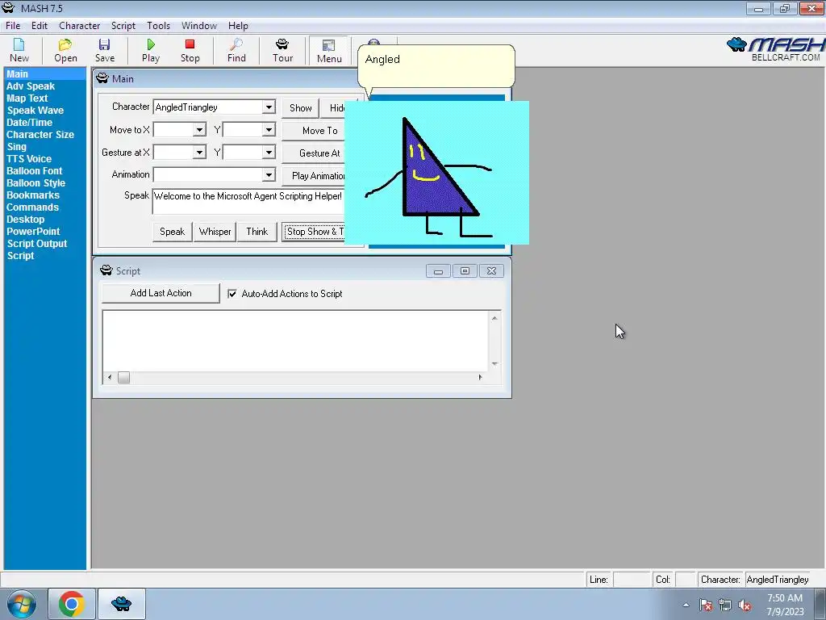Click the Think button
Screen dimensions: 826x620
[x=257, y=232]
